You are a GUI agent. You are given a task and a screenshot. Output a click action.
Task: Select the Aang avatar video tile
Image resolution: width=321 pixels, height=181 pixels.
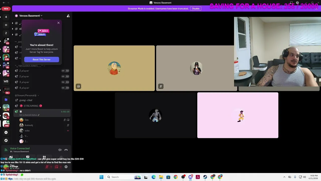[x=114, y=68]
